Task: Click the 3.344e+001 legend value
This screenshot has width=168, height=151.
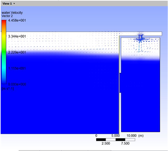Action: (x=17, y=36)
